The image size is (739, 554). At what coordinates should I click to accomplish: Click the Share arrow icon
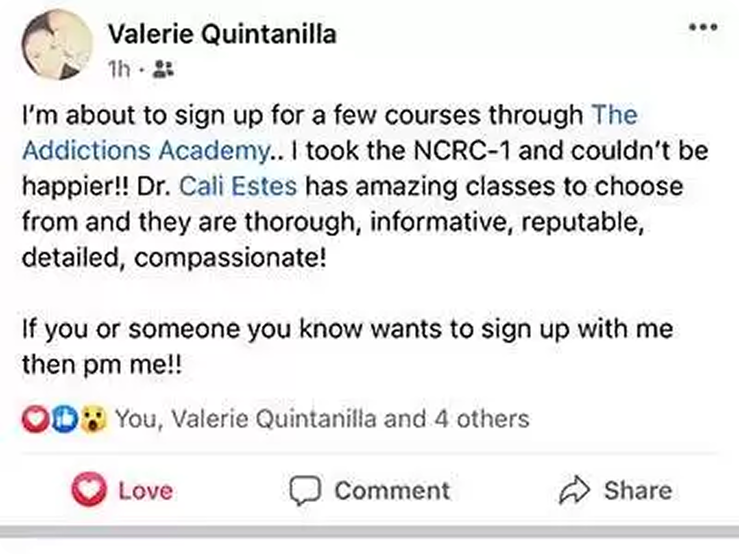(574, 490)
